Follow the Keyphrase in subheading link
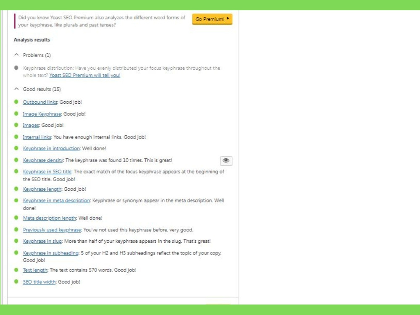This screenshot has height=315, width=420. click(51, 253)
